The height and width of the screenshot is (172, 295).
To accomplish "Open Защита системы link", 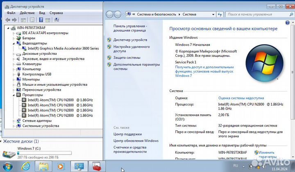I will [127, 58].
